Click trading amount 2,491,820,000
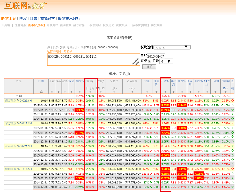 (132, 151)
